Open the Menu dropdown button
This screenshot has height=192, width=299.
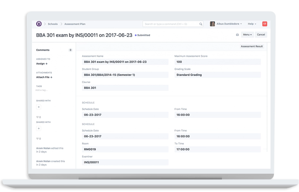pyautogui.click(x=247, y=35)
